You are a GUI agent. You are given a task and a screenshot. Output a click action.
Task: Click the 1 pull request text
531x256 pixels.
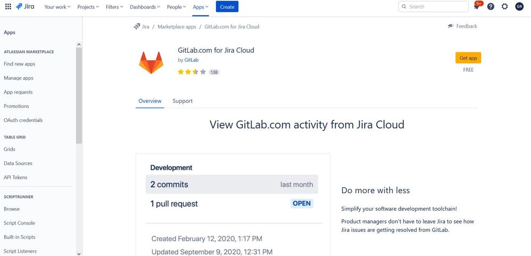(x=174, y=204)
